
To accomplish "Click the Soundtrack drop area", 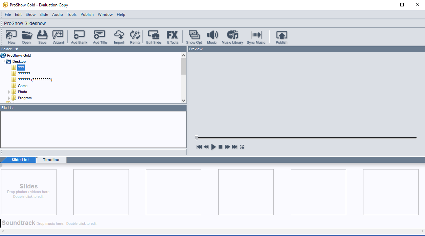I will 212,223.
